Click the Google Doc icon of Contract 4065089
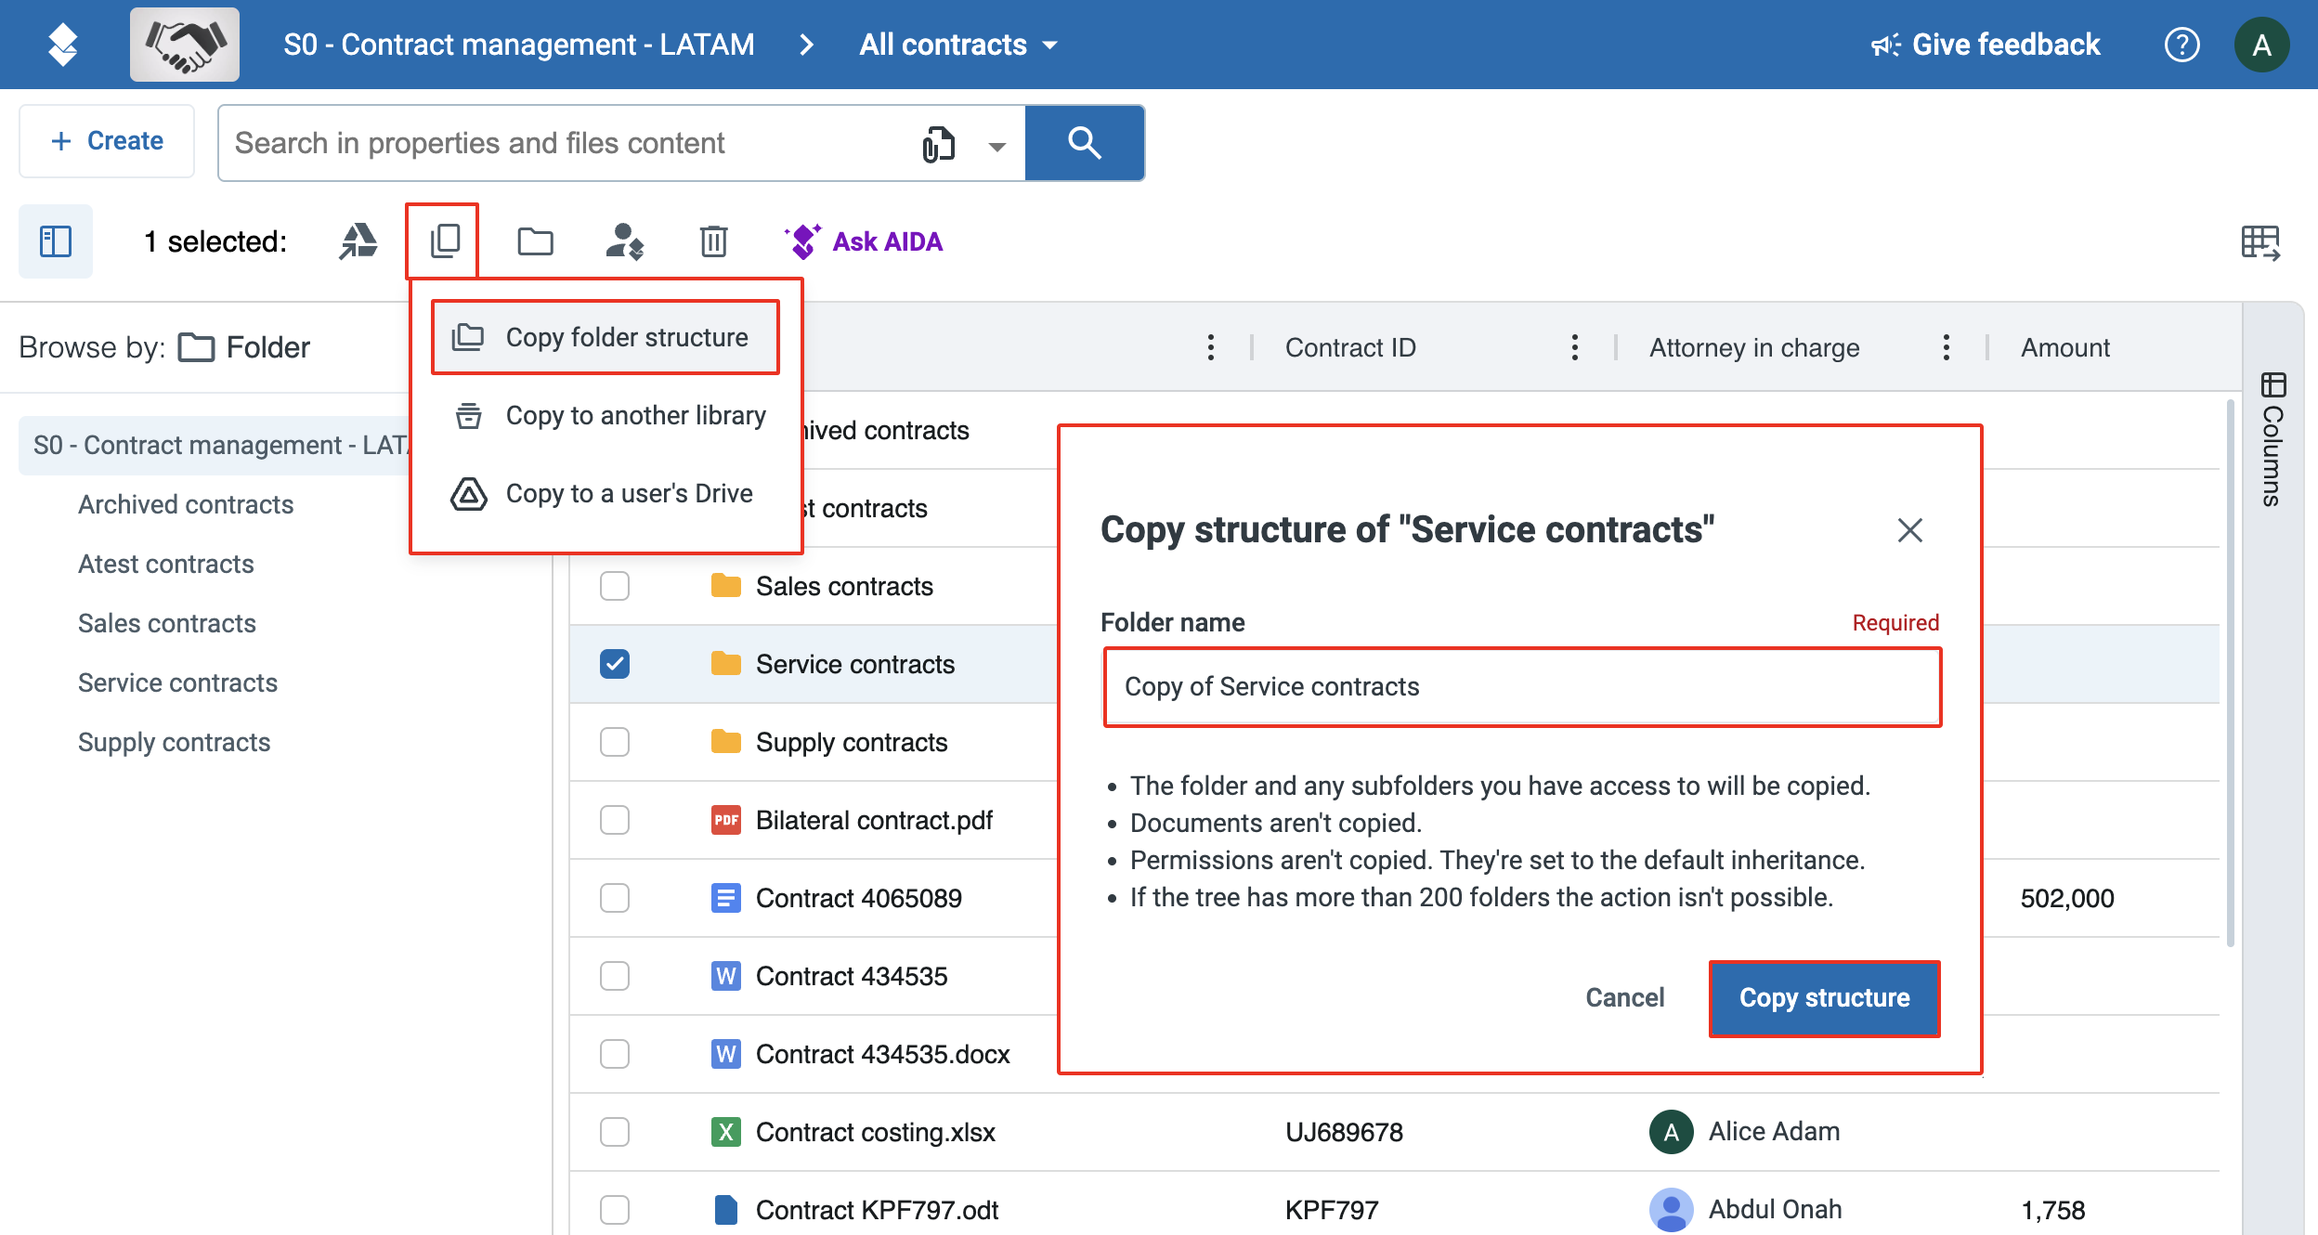 point(725,898)
